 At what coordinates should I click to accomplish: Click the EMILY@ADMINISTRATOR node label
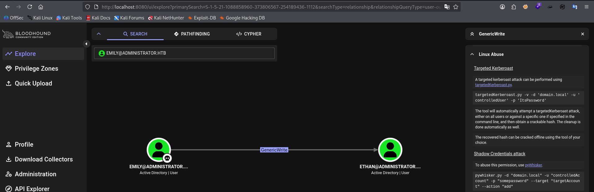(159, 167)
